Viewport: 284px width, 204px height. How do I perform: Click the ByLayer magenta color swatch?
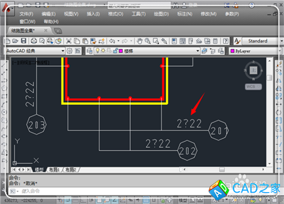(232, 51)
